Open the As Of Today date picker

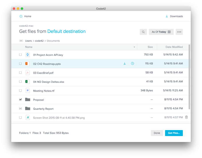click(161, 32)
